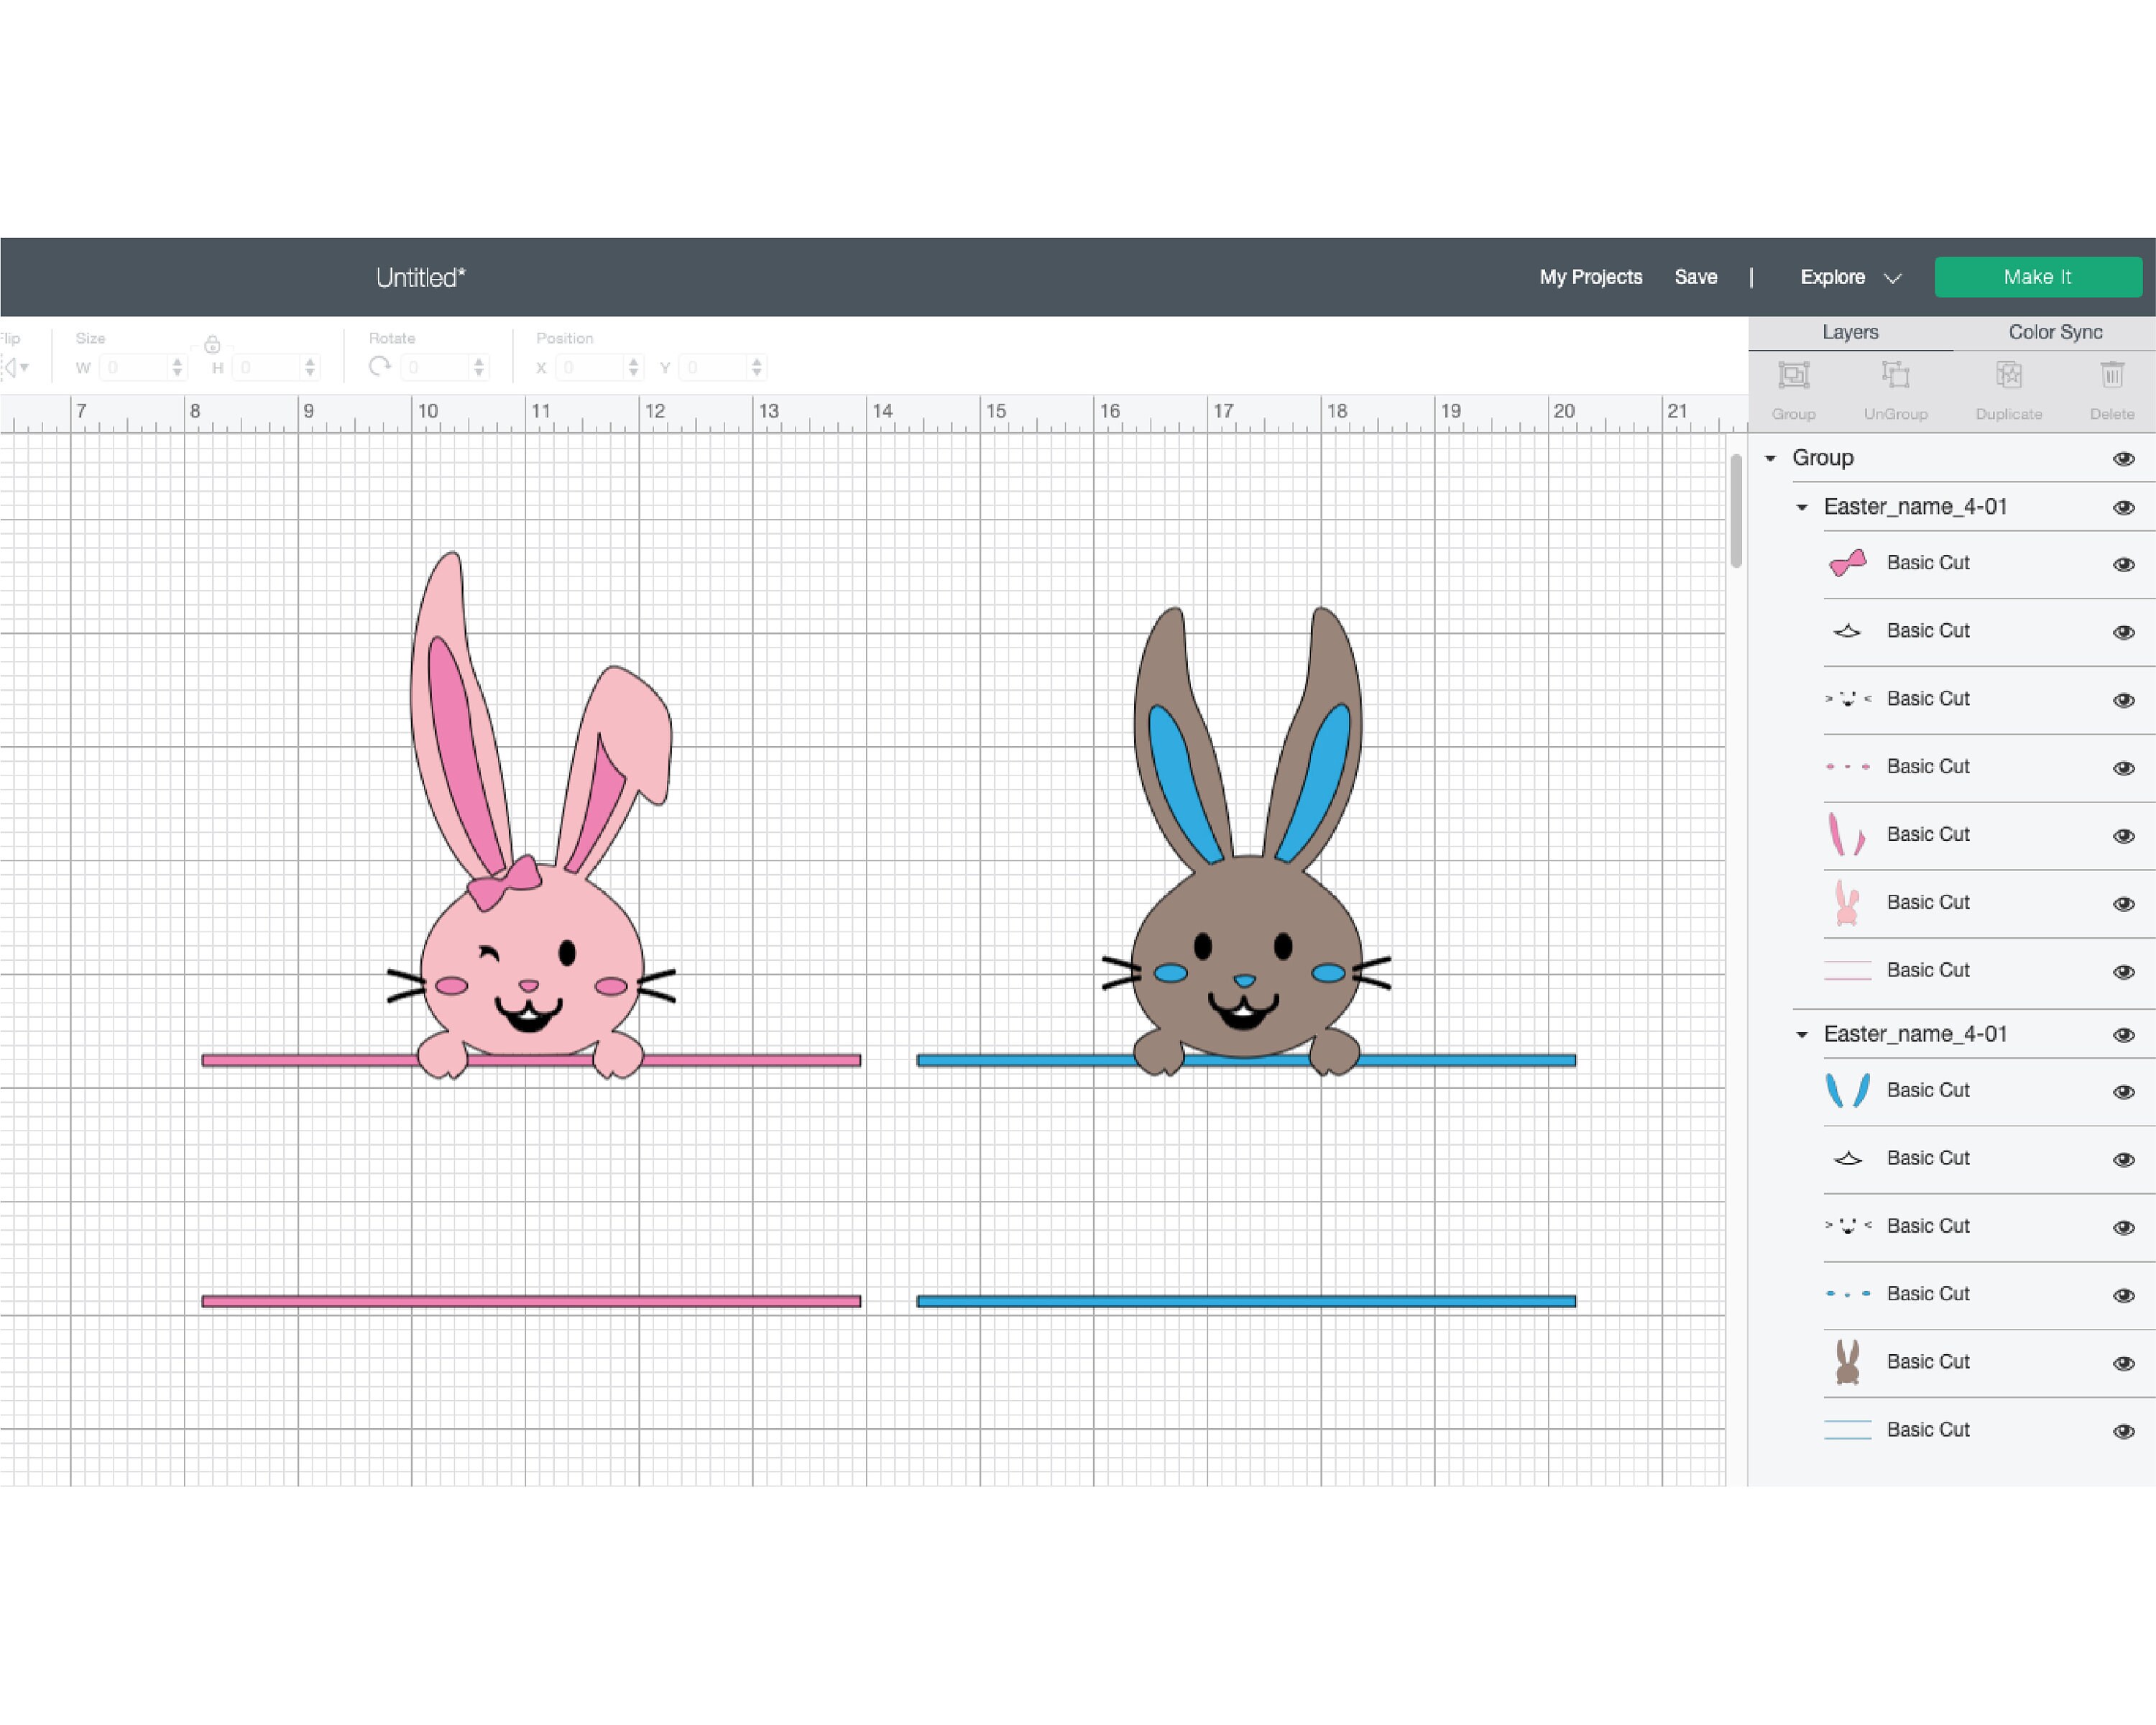Toggle visibility of the Group layer
The image size is (2156, 1725).
click(x=2124, y=458)
